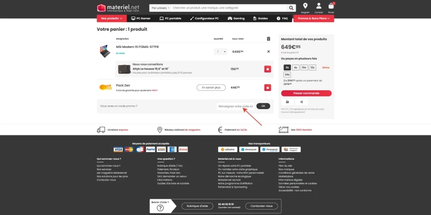This screenshot has height=215, width=431.
Task: Click the question mark help icon
Action: point(160,208)
